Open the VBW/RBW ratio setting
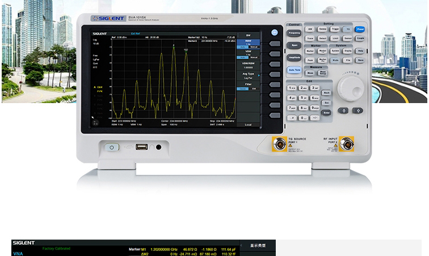The height and width of the screenshot is (256, 429). point(248,66)
